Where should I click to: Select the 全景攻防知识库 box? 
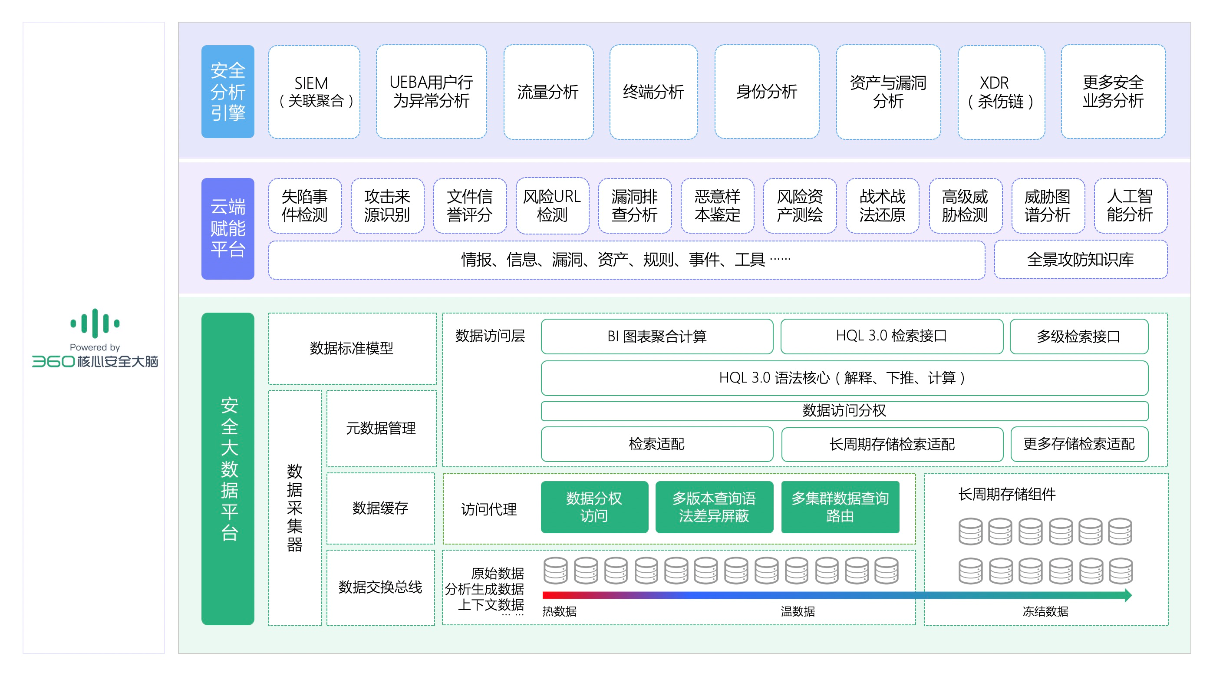[1080, 260]
